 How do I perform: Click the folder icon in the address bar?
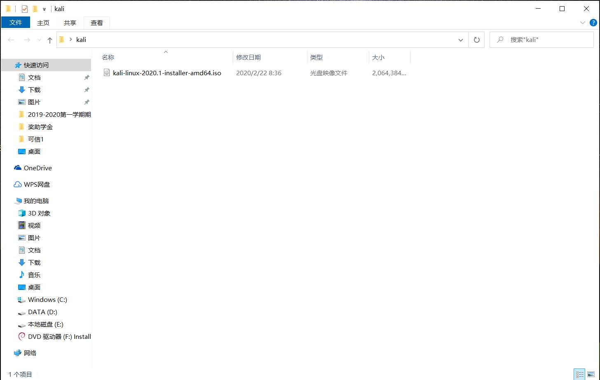point(62,39)
